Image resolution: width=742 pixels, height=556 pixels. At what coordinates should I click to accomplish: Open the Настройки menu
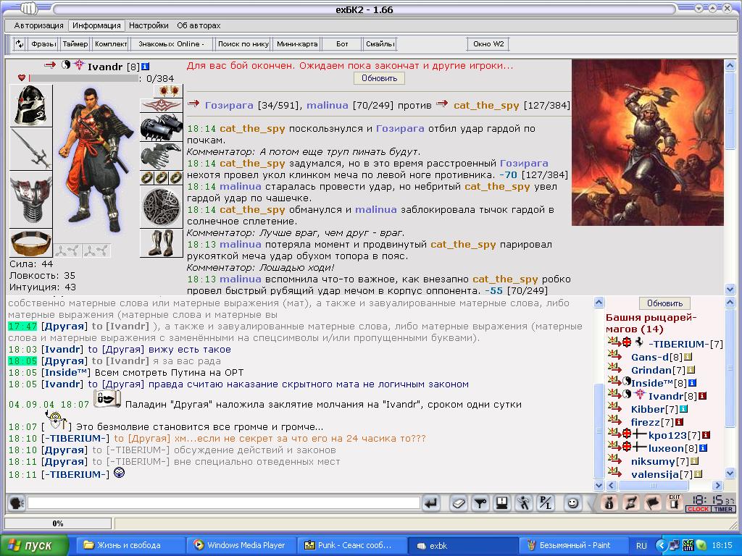coord(149,25)
